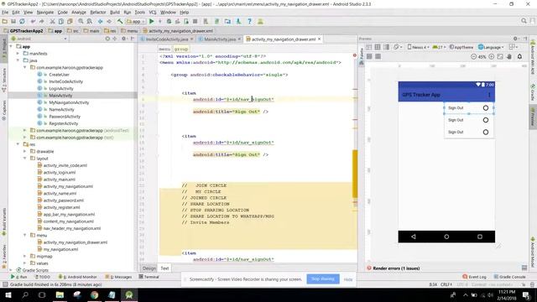Open the Refactor menu

click(x=98, y=13)
